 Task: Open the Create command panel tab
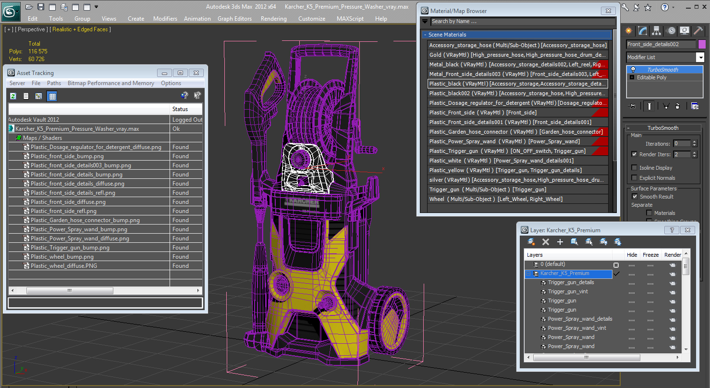tap(628, 31)
